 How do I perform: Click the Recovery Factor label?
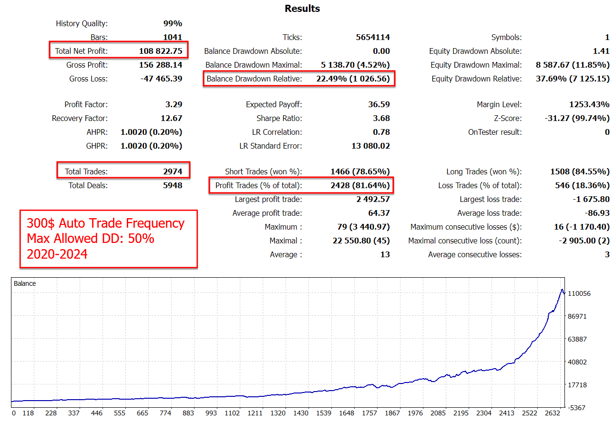coord(80,118)
